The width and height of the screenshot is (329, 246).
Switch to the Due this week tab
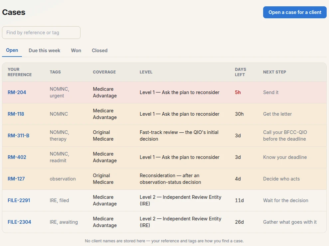[x=44, y=51]
